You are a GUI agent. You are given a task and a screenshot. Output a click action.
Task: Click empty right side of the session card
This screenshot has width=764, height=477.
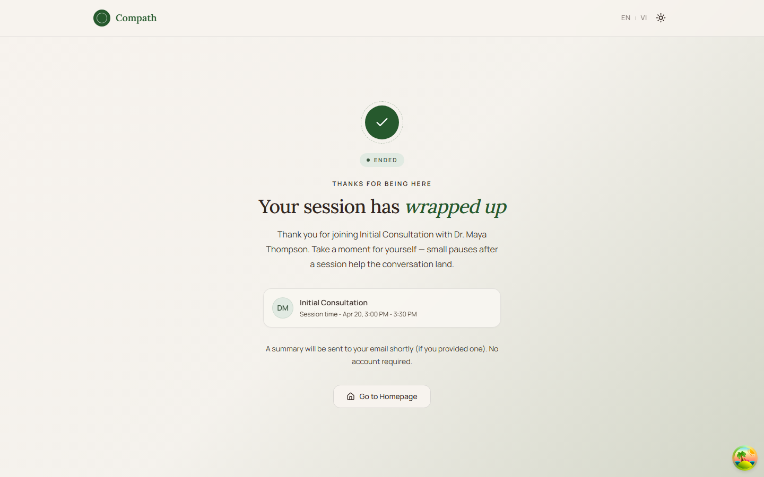[x=462, y=308]
